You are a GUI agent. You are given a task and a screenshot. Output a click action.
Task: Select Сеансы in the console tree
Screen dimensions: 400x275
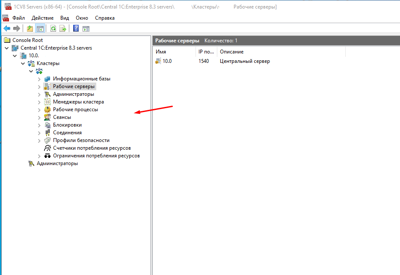(x=62, y=117)
